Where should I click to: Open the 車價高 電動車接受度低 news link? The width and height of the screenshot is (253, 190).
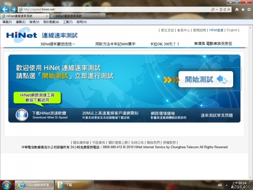tap(213, 44)
